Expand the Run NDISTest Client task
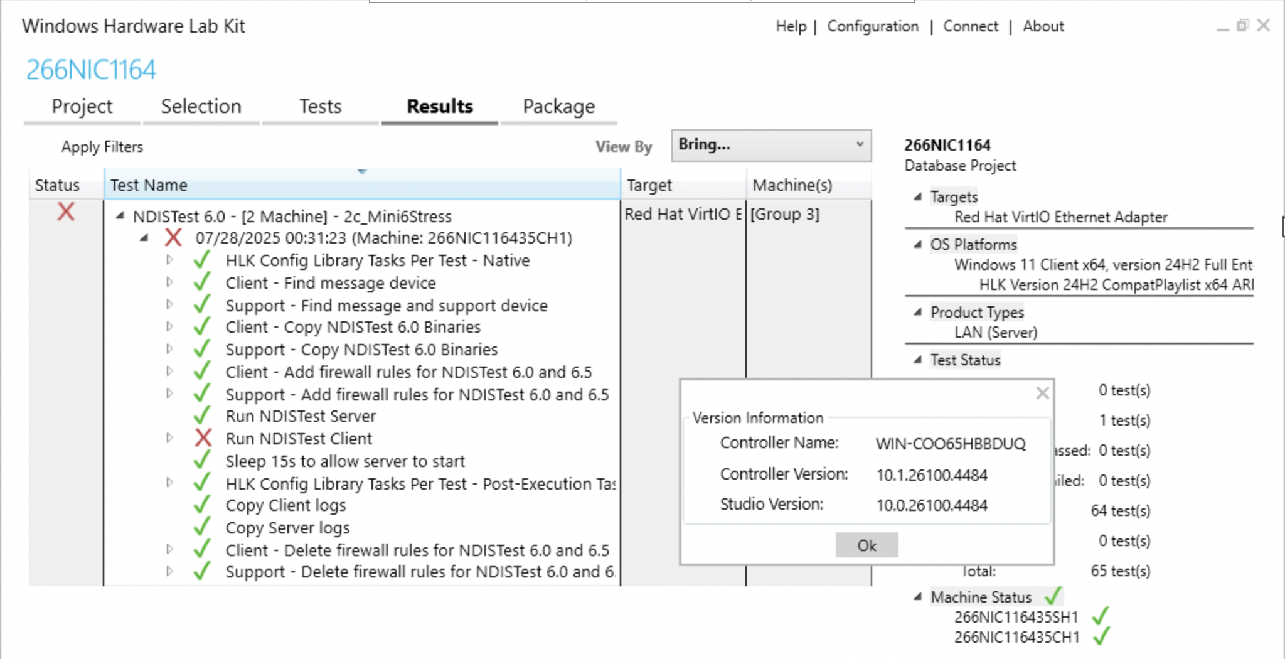The height and width of the screenshot is (659, 1285). [x=169, y=438]
